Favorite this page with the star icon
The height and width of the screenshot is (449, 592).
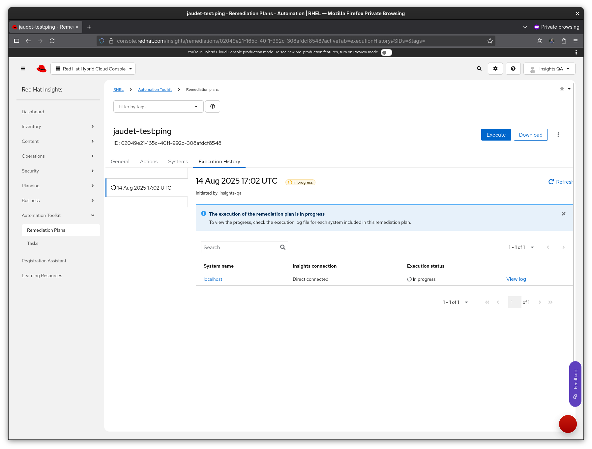click(562, 89)
